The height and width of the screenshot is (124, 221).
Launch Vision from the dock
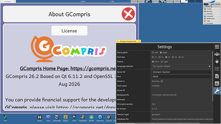tap(74, 118)
